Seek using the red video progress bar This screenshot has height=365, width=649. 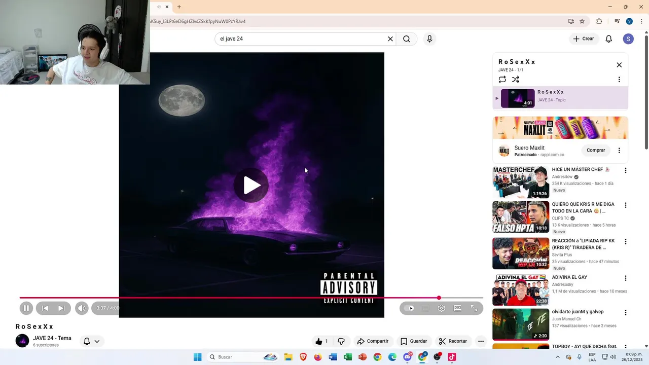[251, 298]
